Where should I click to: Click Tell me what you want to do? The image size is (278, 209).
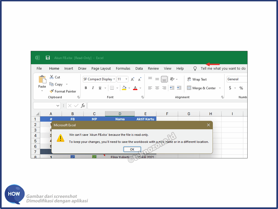pyautogui.click(x=223, y=68)
